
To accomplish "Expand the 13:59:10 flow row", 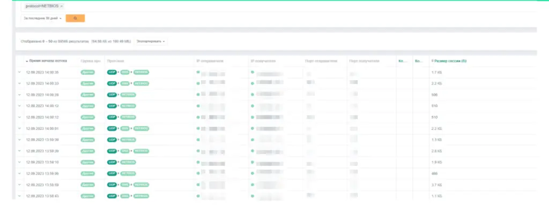I will [x=19, y=162].
